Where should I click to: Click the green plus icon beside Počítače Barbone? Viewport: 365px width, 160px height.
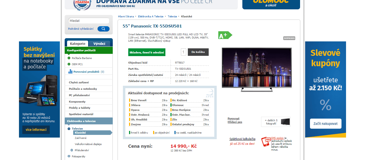tap(69, 58)
